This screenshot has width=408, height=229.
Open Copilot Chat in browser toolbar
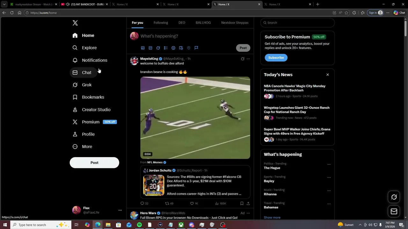tap(399, 13)
